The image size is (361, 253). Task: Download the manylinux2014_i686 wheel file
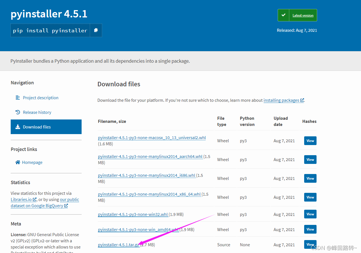(x=147, y=175)
